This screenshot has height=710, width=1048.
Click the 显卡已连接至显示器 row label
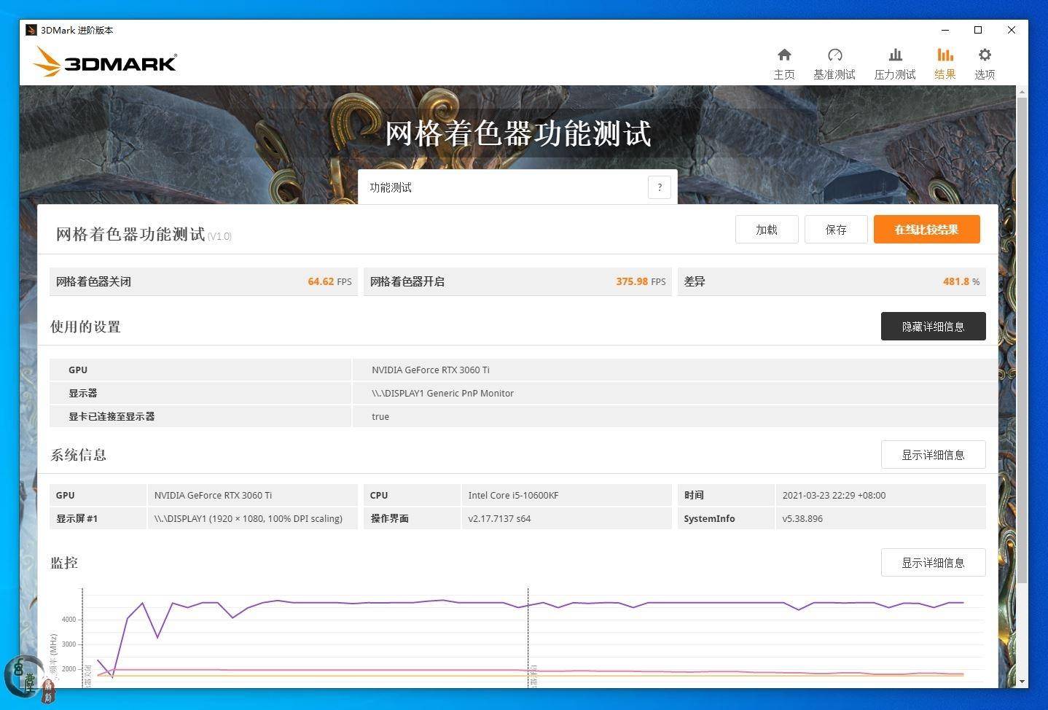click(112, 416)
